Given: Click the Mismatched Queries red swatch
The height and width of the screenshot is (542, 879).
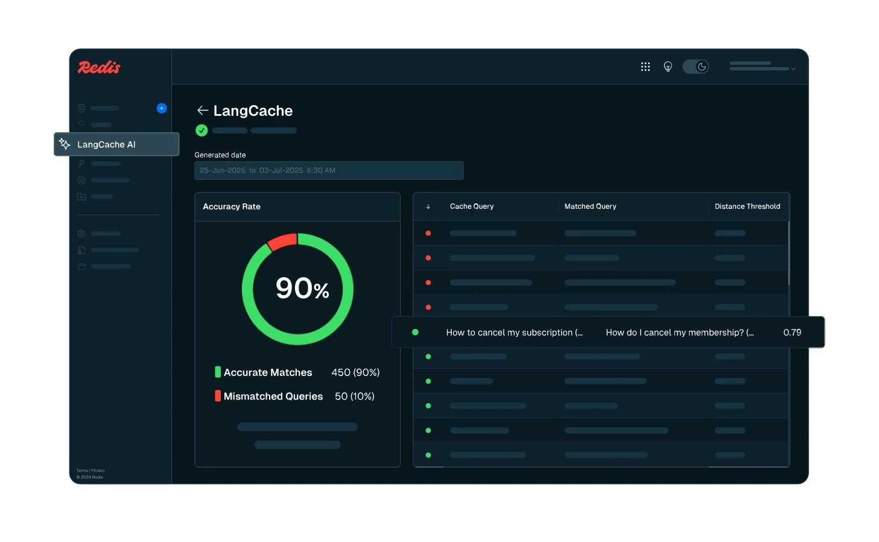Looking at the screenshot, I should tap(218, 396).
